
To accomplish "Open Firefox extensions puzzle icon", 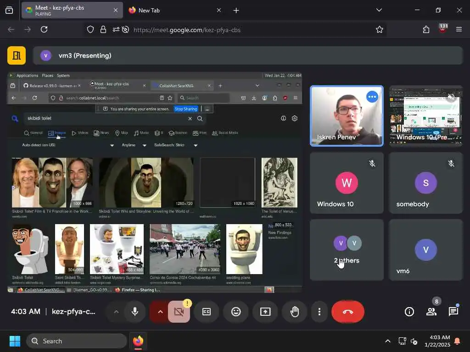I will [426, 29].
